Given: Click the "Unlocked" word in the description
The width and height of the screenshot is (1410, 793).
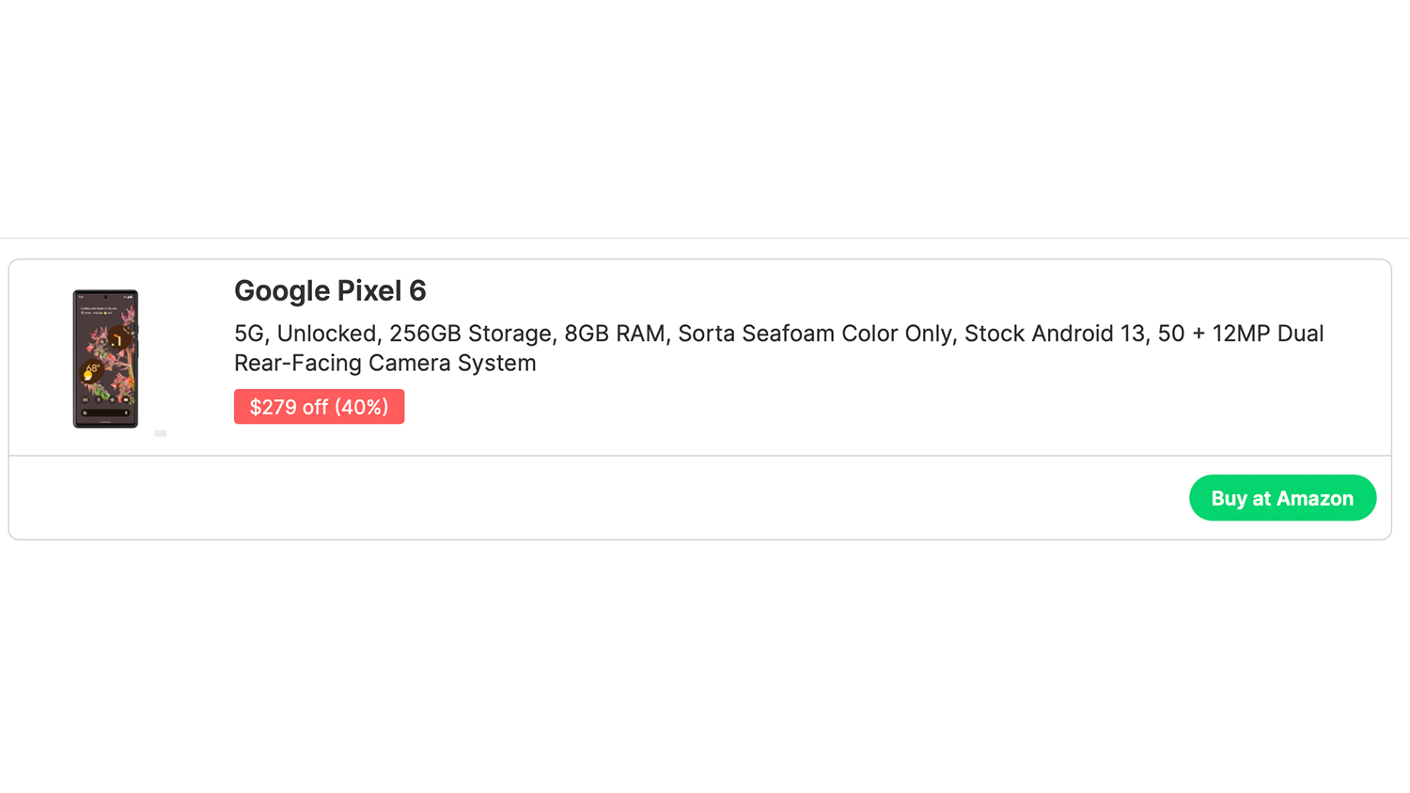Looking at the screenshot, I should pyautogui.click(x=326, y=334).
